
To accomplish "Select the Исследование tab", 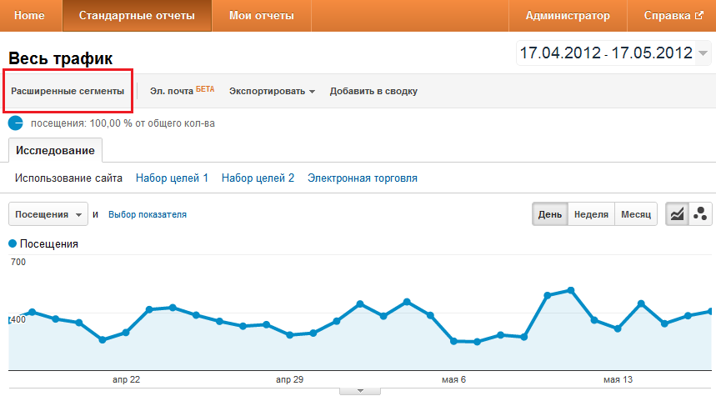I will click(55, 150).
